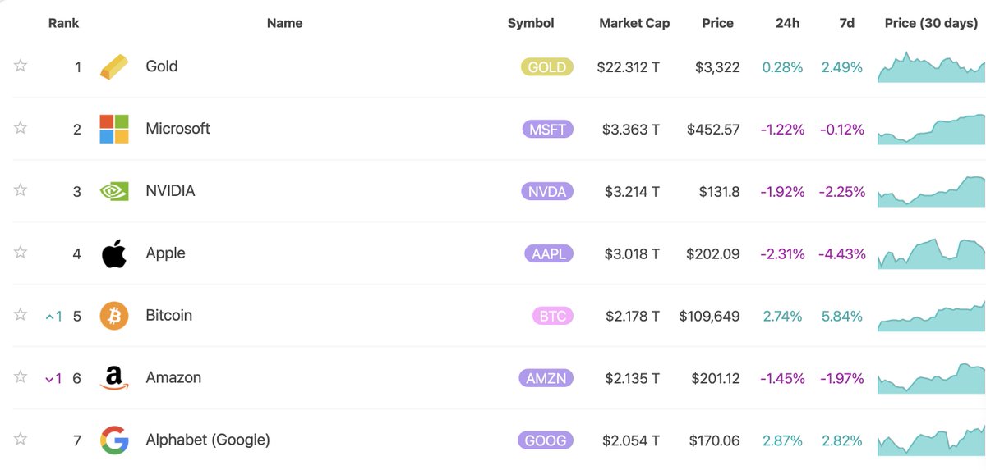Open the NVIDIA company link
The height and width of the screenshot is (470, 986).
pyautogui.click(x=170, y=191)
